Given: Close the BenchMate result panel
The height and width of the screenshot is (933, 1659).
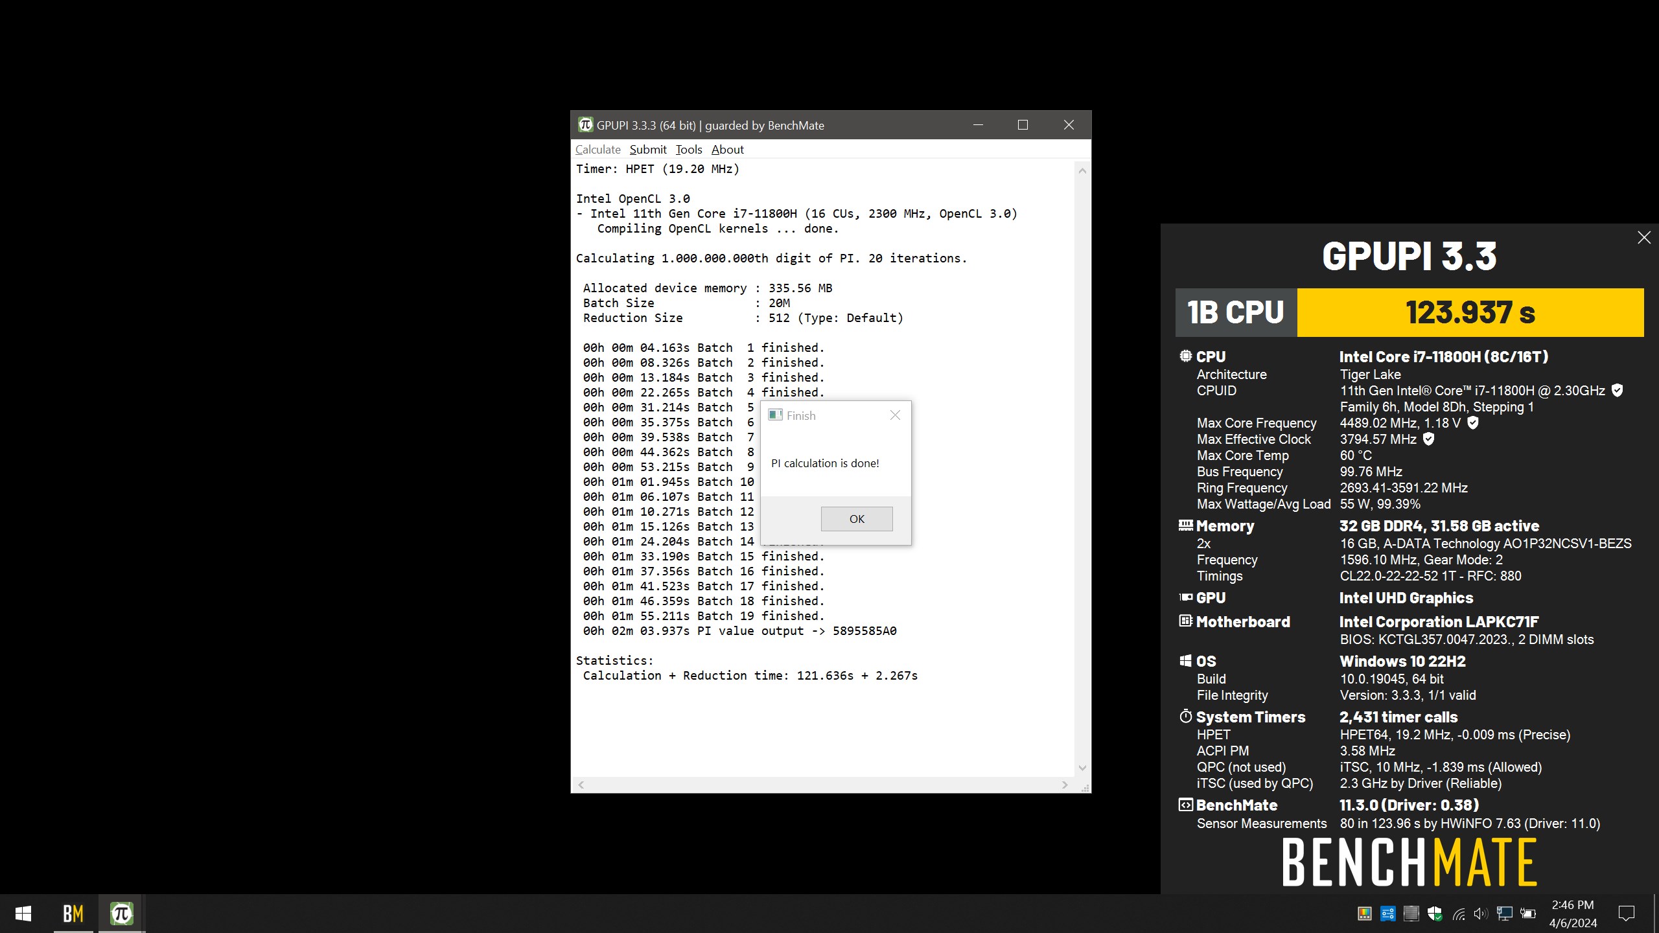Looking at the screenshot, I should (x=1644, y=238).
